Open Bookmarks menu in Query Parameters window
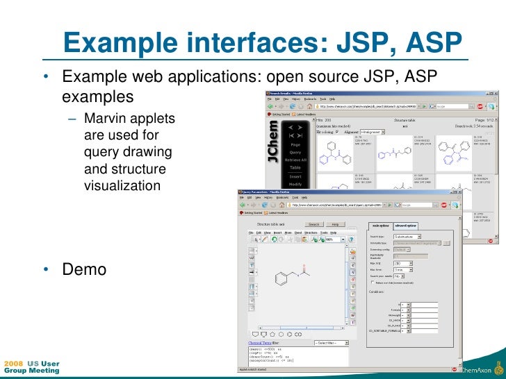 [x=282, y=198]
